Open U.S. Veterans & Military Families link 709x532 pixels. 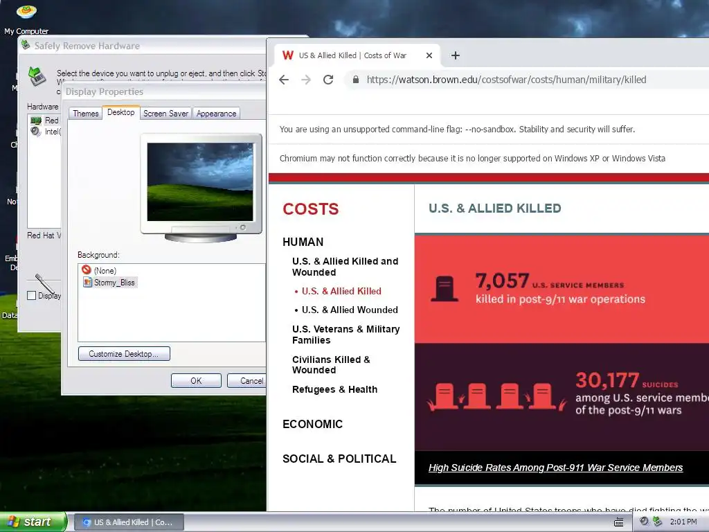[346, 335]
